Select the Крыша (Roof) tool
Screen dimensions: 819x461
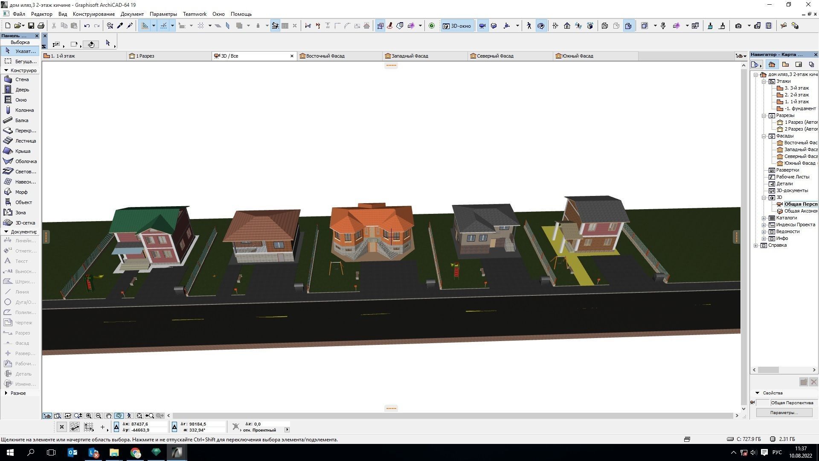point(20,151)
